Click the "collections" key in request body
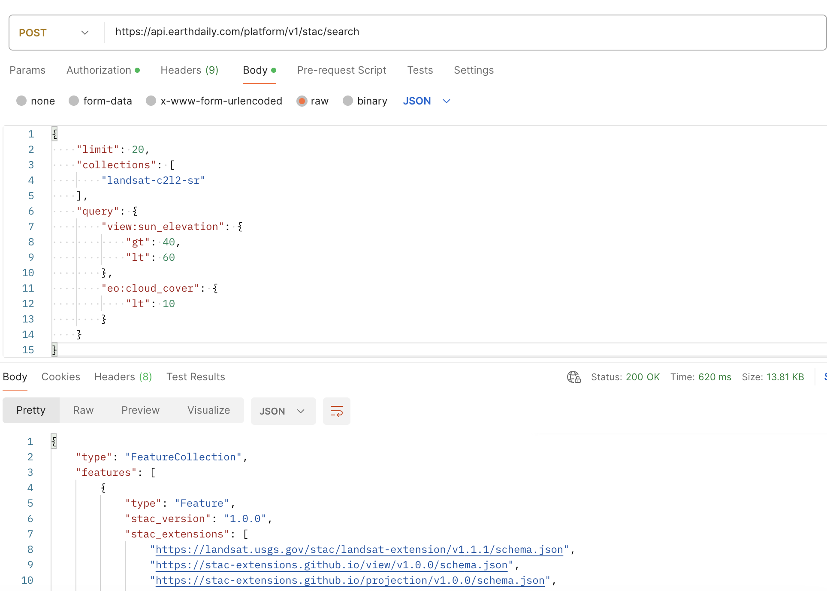 pyautogui.click(x=116, y=165)
